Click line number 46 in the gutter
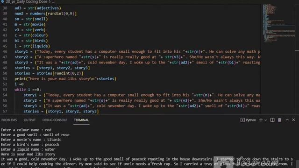Screen dimensions: 299x168 (5, 52)
